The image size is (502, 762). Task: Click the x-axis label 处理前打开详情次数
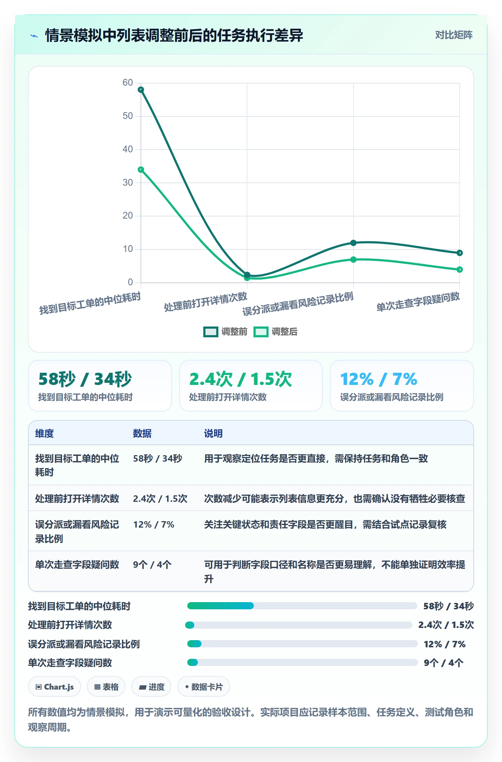click(205, 302)
